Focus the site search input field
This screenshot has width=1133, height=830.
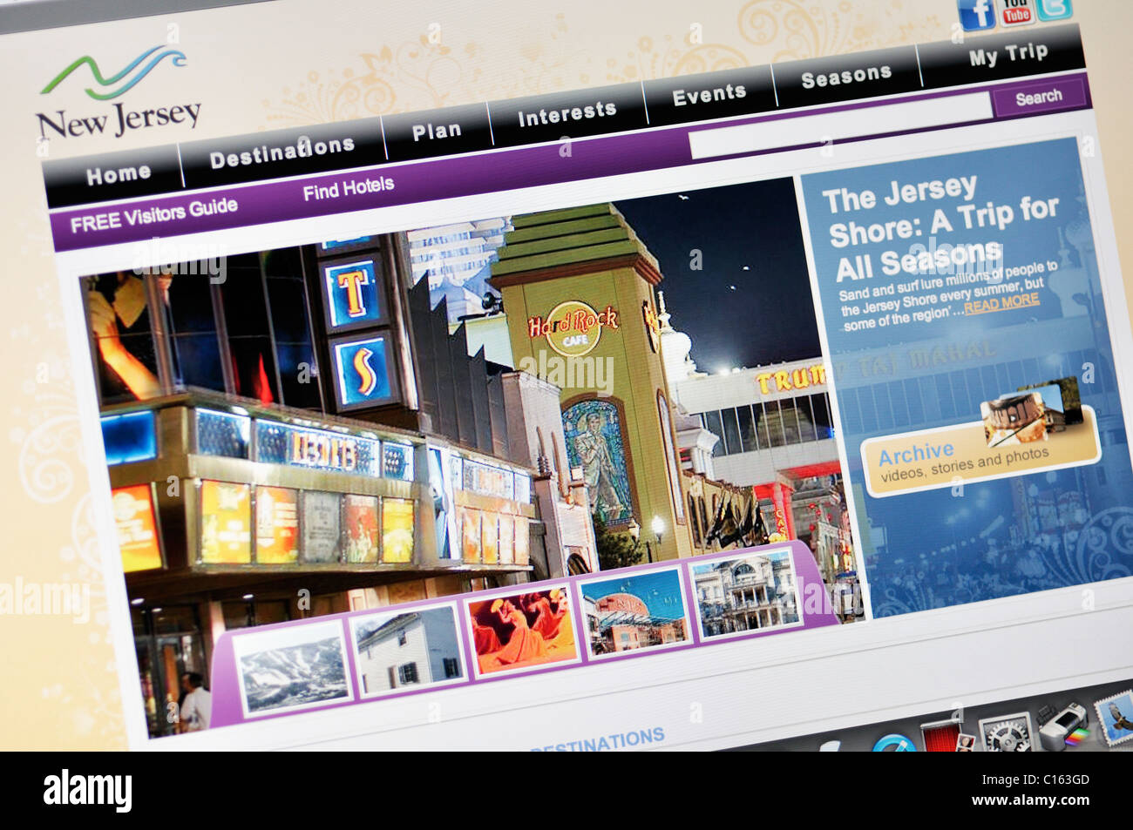[841, 126]
